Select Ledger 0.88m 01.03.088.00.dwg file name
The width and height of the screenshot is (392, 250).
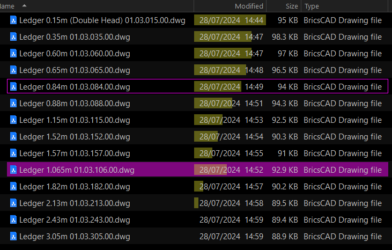(x=75, y=104)
